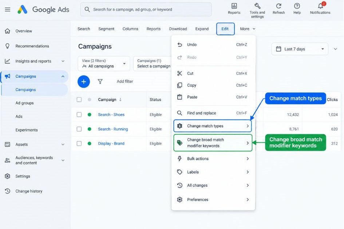Click the filter funnel icon
344x229 pixels.
[x=100, y=82]
